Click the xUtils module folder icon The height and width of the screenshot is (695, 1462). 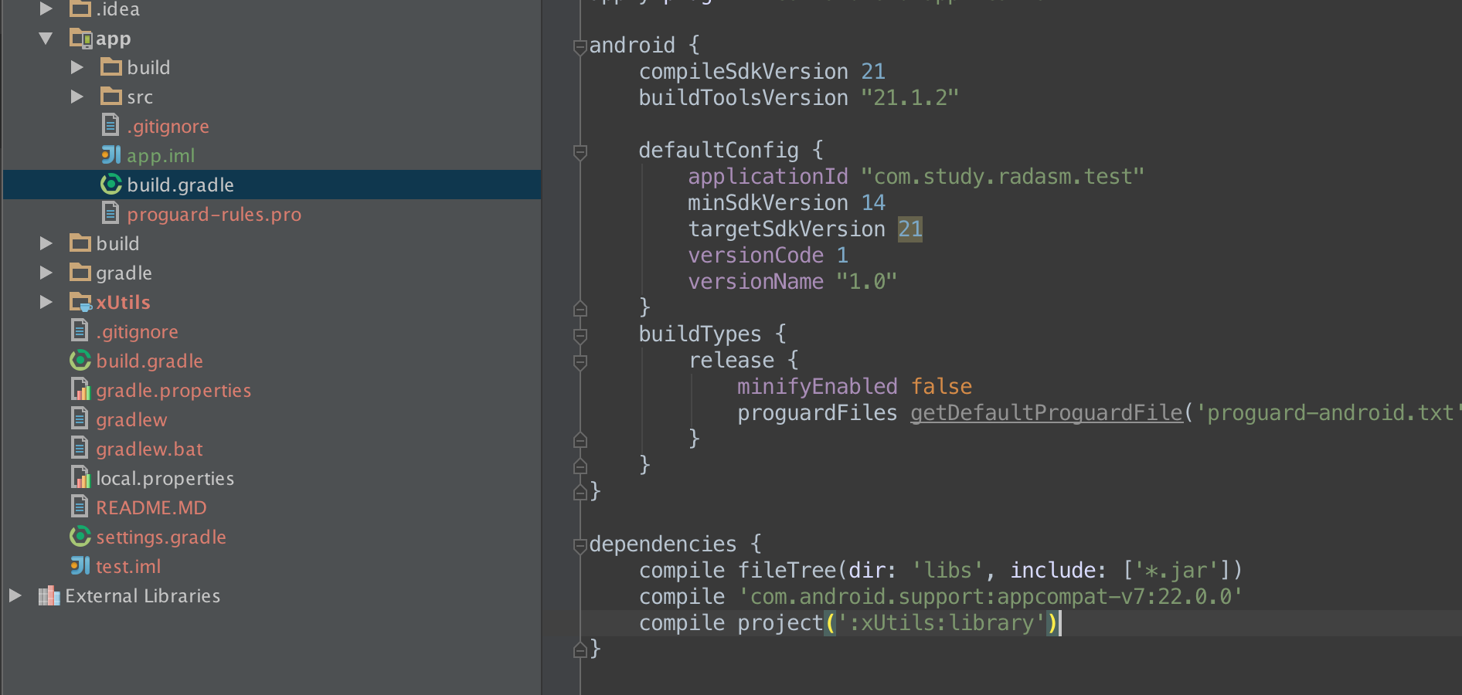(x=80, y=302)
